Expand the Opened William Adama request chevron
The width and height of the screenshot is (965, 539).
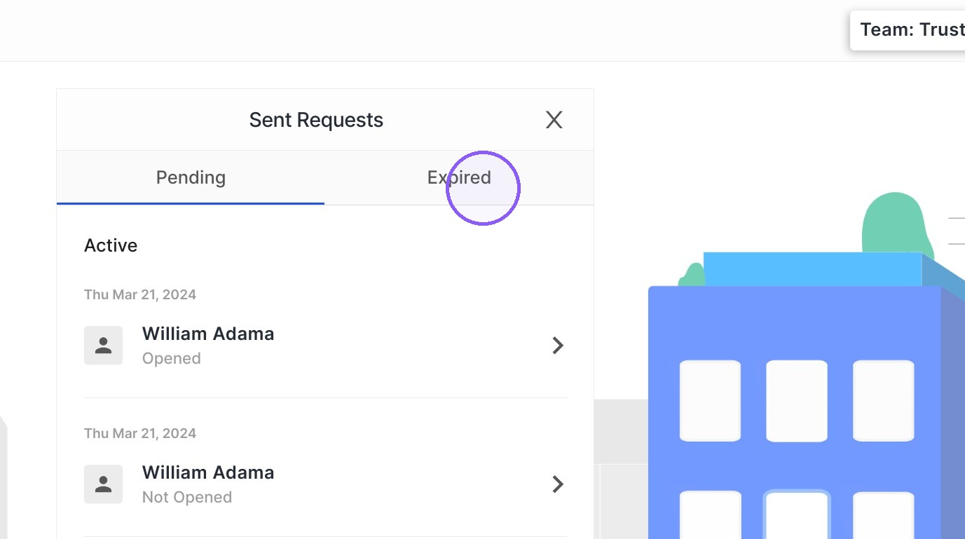558,345
